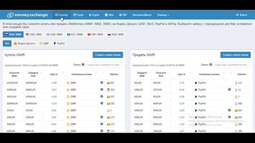Click the 5850,00 WMR amount
The height and width of the screenshot is (143, 255).
click(x=138, y=103)
